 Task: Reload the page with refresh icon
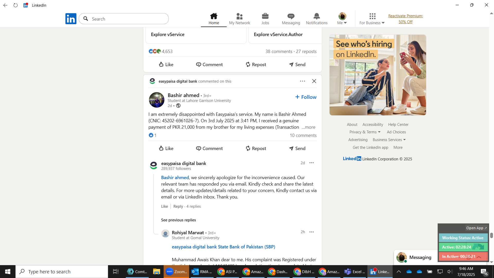coord(16,5)
